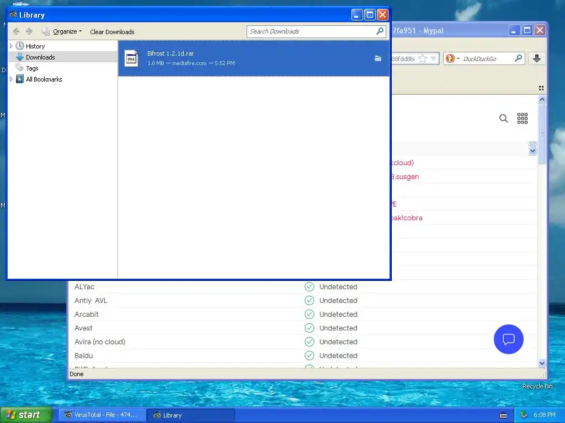Open the VirusTotal apps grid icon
This screenshot has height=423, width=565.
523,118
